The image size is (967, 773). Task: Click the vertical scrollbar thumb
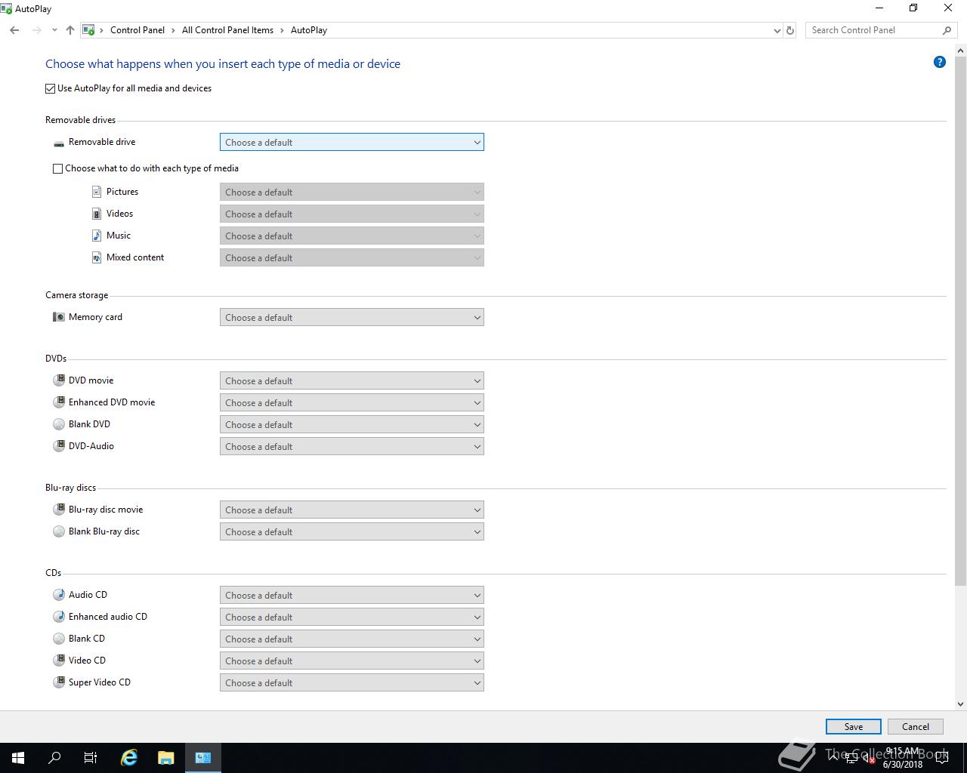pyautogui.click(x=961, y=321)
